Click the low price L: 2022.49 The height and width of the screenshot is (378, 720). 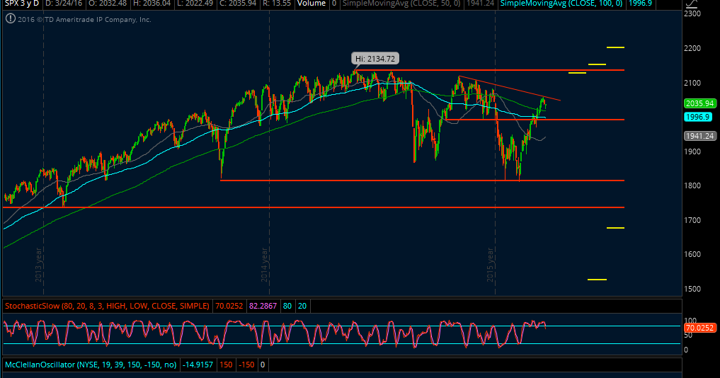[x=196, y=4]
